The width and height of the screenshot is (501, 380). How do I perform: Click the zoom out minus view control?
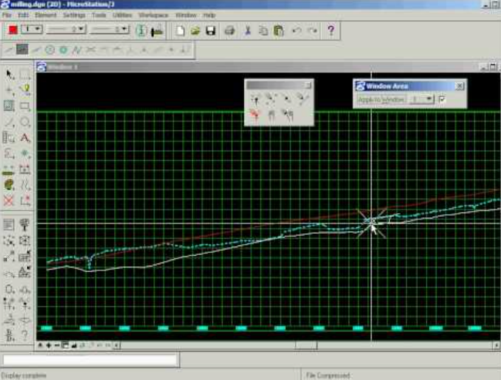[57, 345]
